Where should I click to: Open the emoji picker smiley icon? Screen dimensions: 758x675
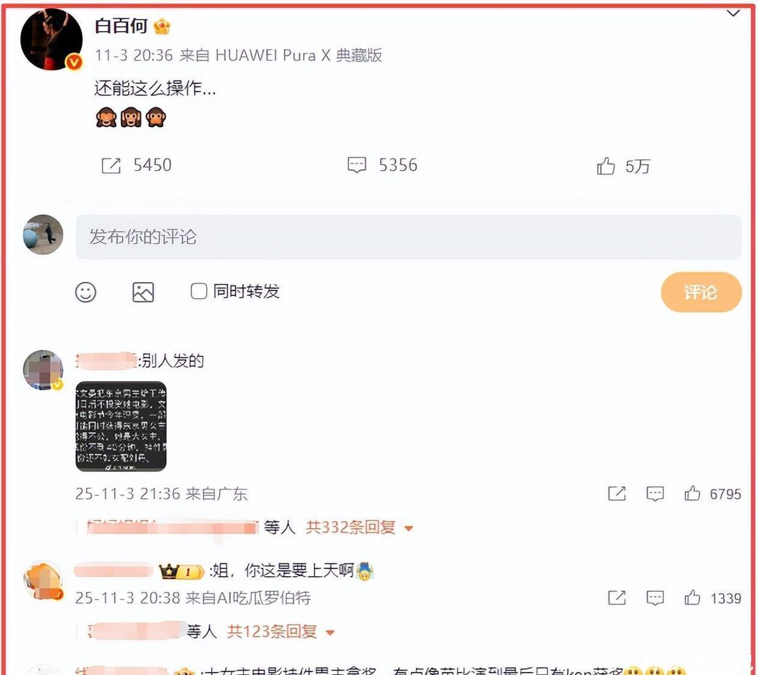tap(85, 293)
